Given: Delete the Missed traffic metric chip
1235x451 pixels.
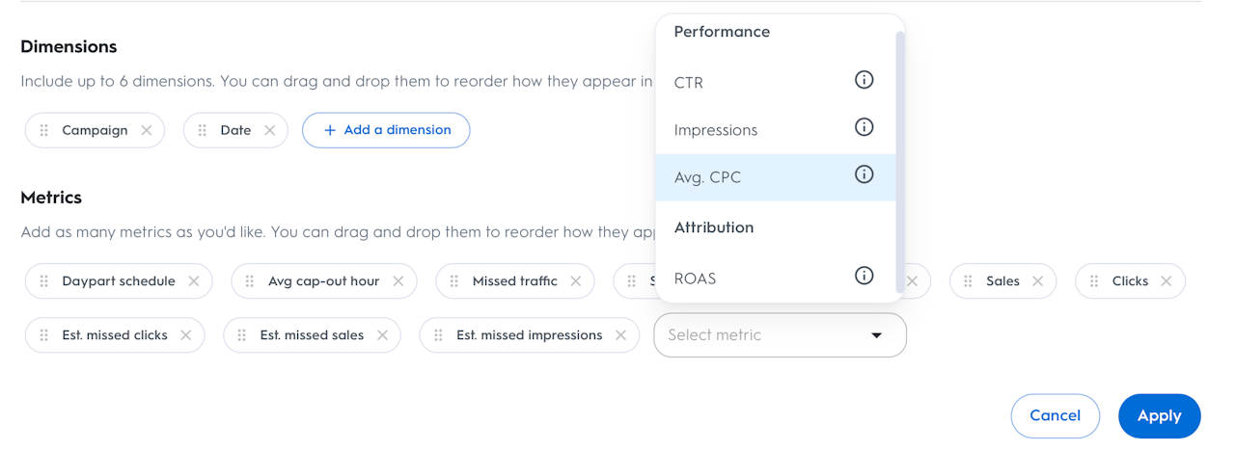Looking at the screenshot, I should (576, 281).
